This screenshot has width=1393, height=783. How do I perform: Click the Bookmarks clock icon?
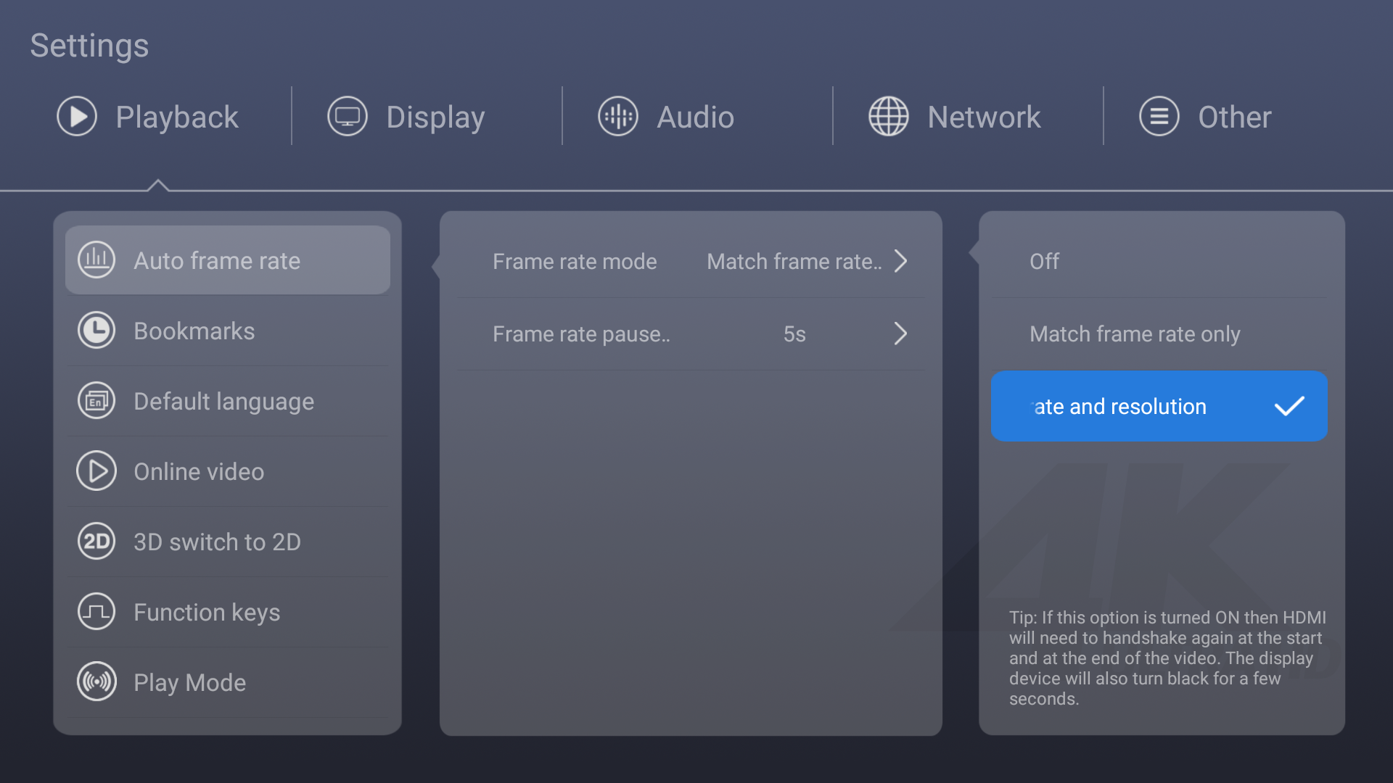pyautogui.click(x=96, y=331)
